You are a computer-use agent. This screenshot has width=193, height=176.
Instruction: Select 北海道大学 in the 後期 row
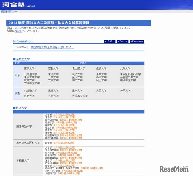click(30, 91)
